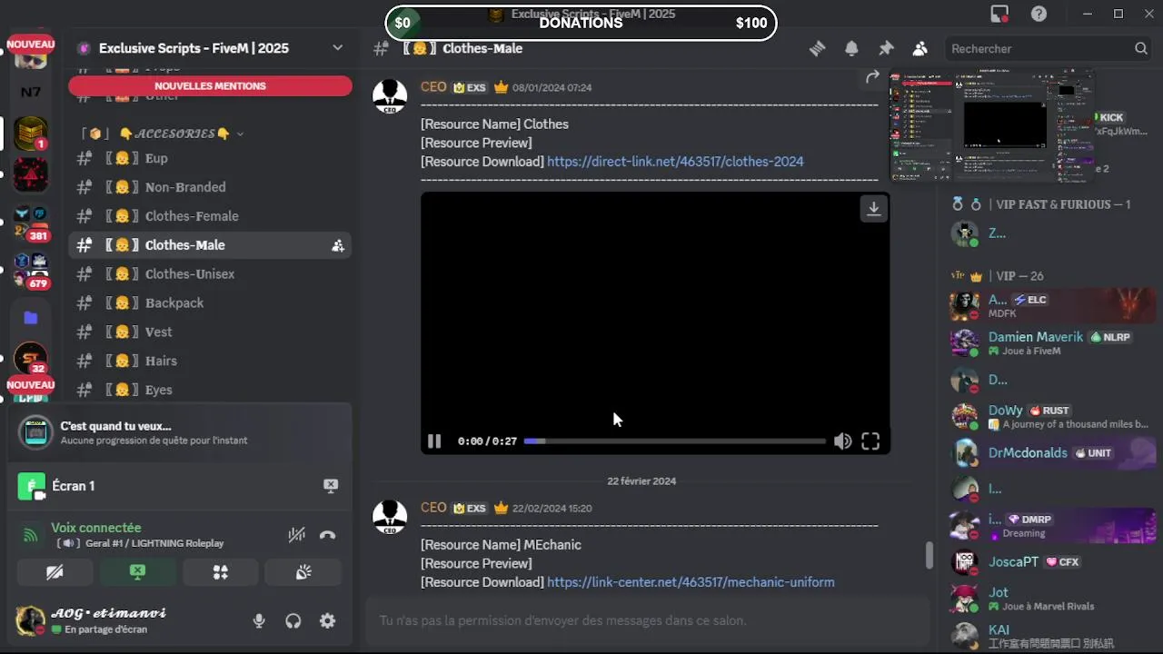Viewport: 1163px width, 654px height.
Task: Open notification settings bell icon
Action: (851, 48)
